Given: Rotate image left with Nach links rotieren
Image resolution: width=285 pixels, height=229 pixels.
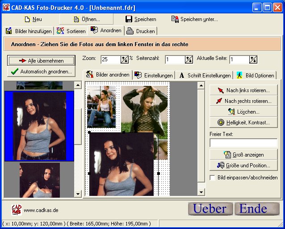Looking at the screenshot, I should click(244, 90).
